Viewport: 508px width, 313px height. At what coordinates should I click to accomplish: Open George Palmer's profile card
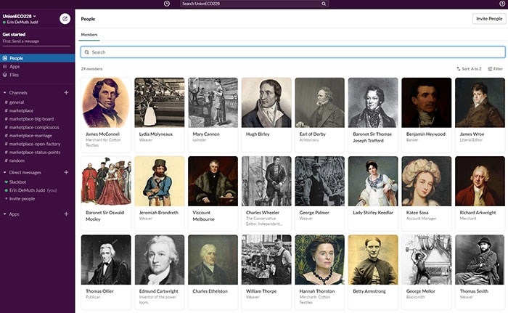(x=320, y=193)
